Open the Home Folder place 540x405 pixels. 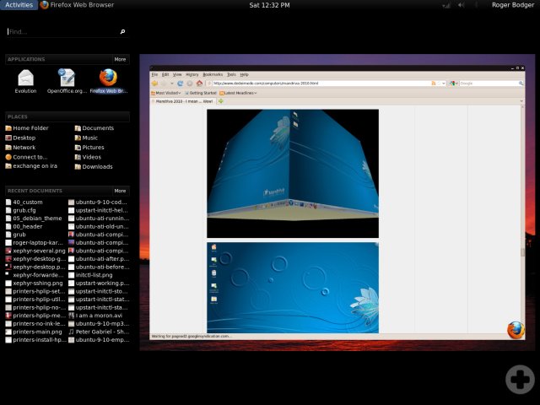(30, 128)
